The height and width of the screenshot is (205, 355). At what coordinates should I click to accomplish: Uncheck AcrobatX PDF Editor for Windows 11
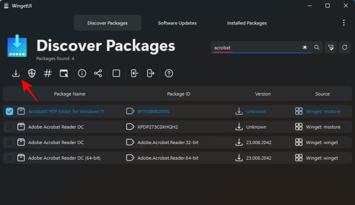(9, 111)
